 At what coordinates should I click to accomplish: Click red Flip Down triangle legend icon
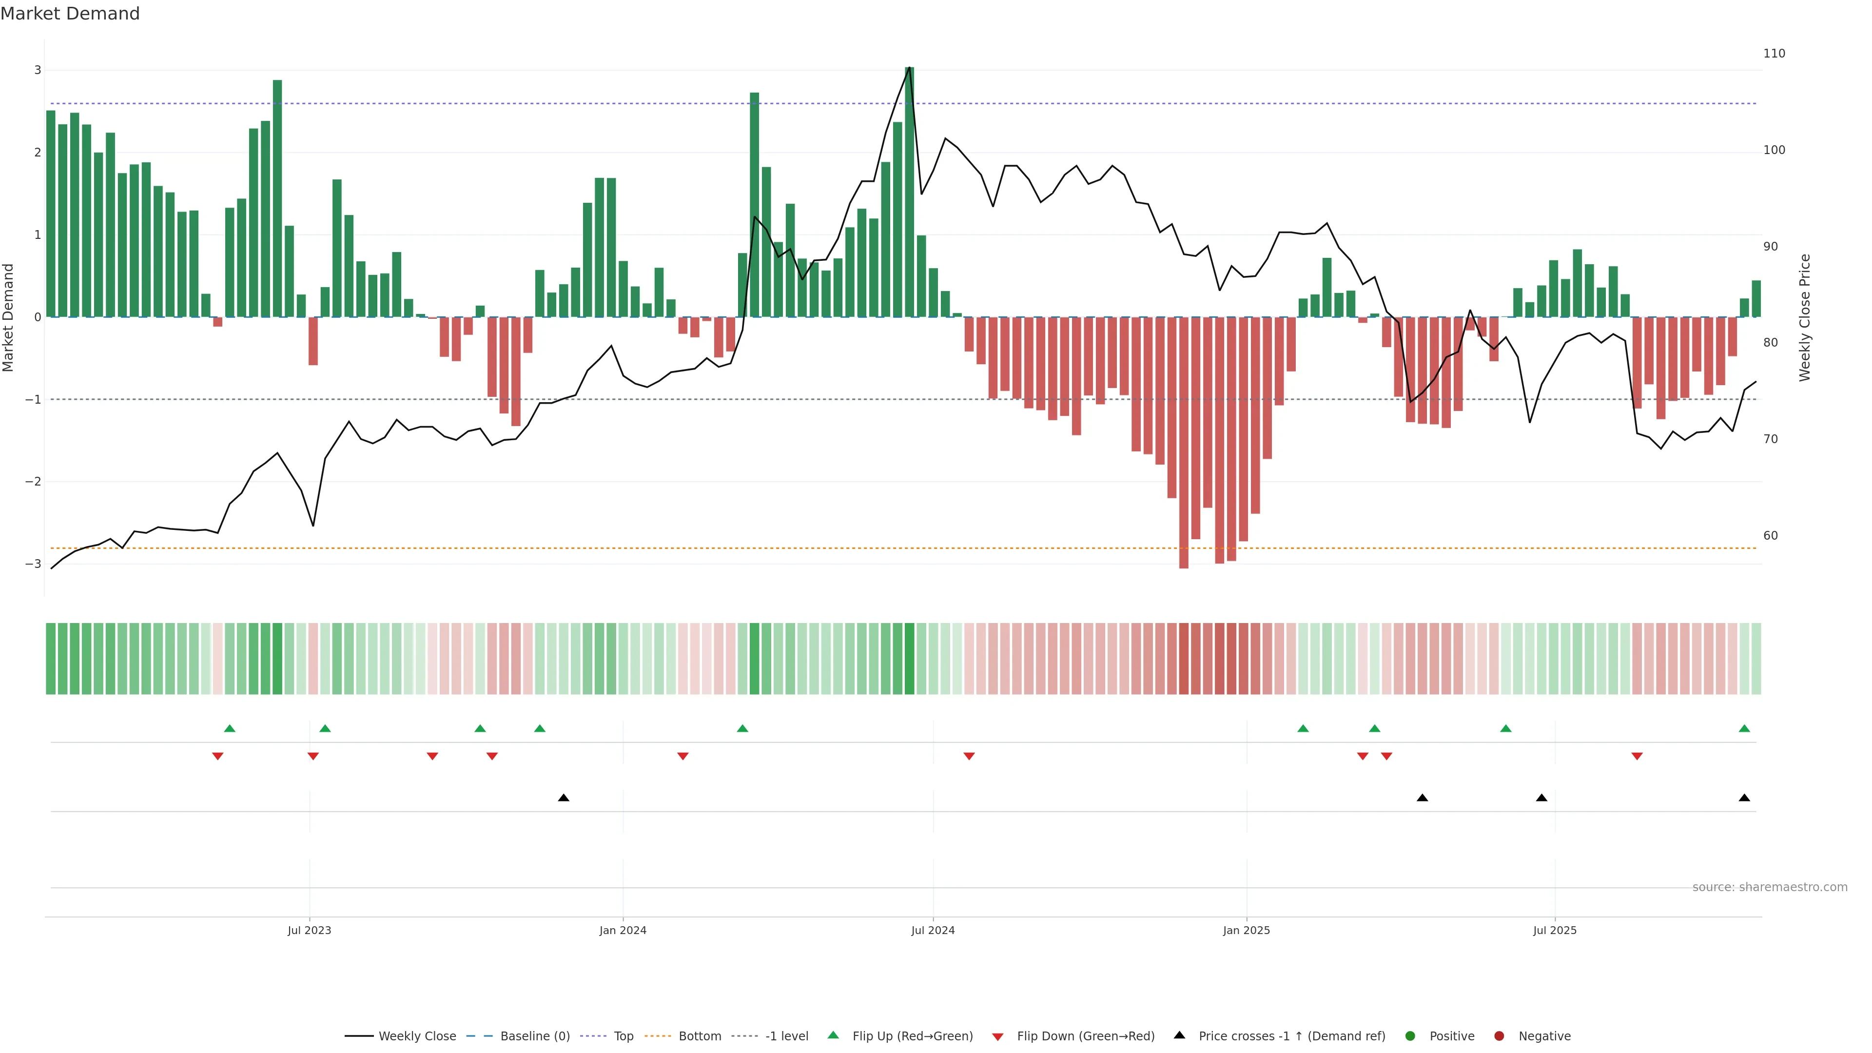[998, 1037]
